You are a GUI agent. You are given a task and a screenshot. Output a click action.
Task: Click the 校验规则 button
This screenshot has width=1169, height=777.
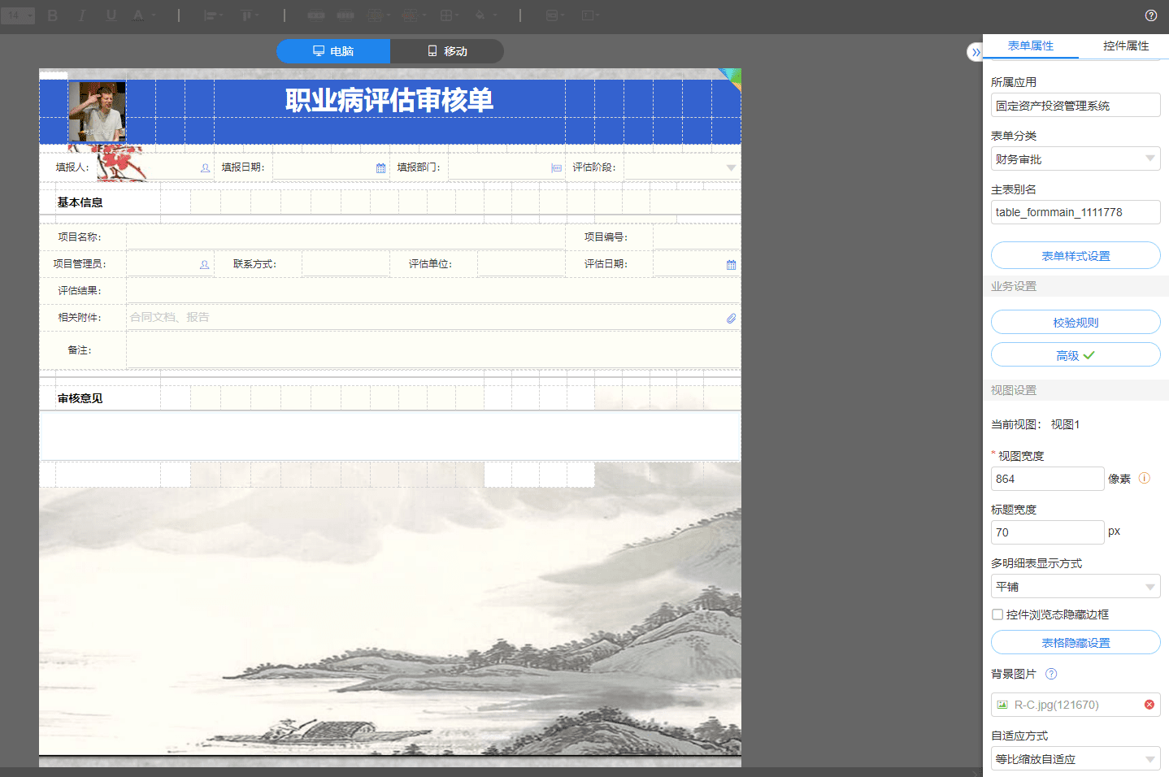1076,322
